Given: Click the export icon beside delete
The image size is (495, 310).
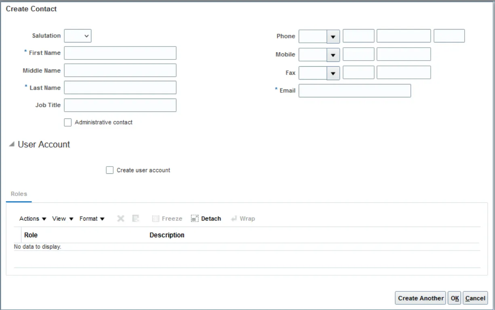Looking at the screenshot, I should (x=135, y=219).
